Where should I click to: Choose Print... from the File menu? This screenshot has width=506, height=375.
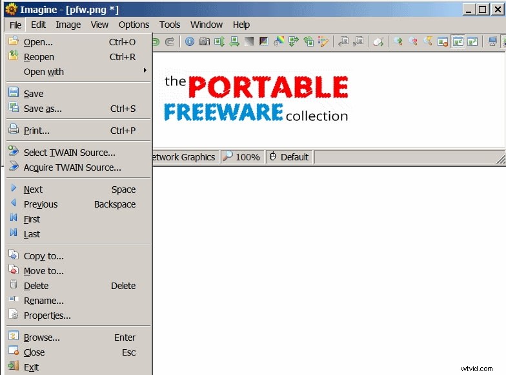click(x=79, y=131)
